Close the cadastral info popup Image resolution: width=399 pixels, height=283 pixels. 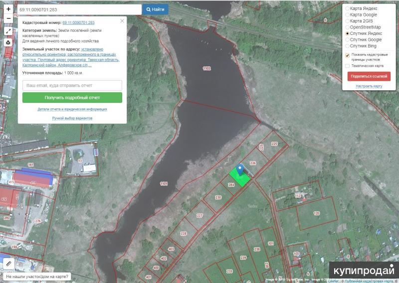tap(122, 21)
